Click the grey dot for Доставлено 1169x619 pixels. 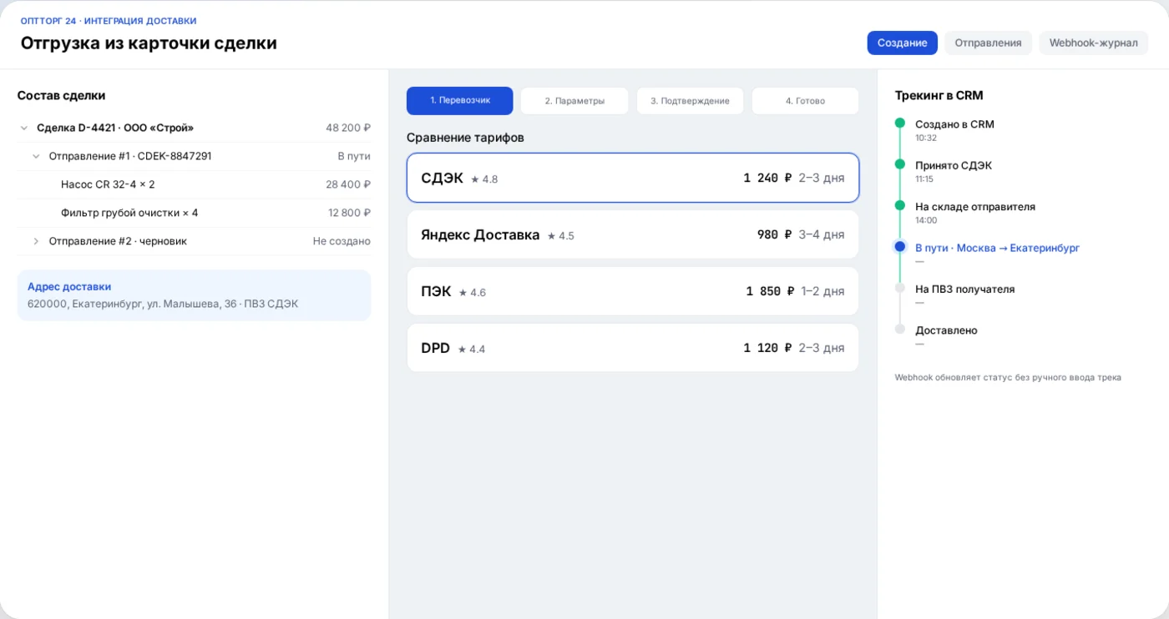tap(899, 329)
